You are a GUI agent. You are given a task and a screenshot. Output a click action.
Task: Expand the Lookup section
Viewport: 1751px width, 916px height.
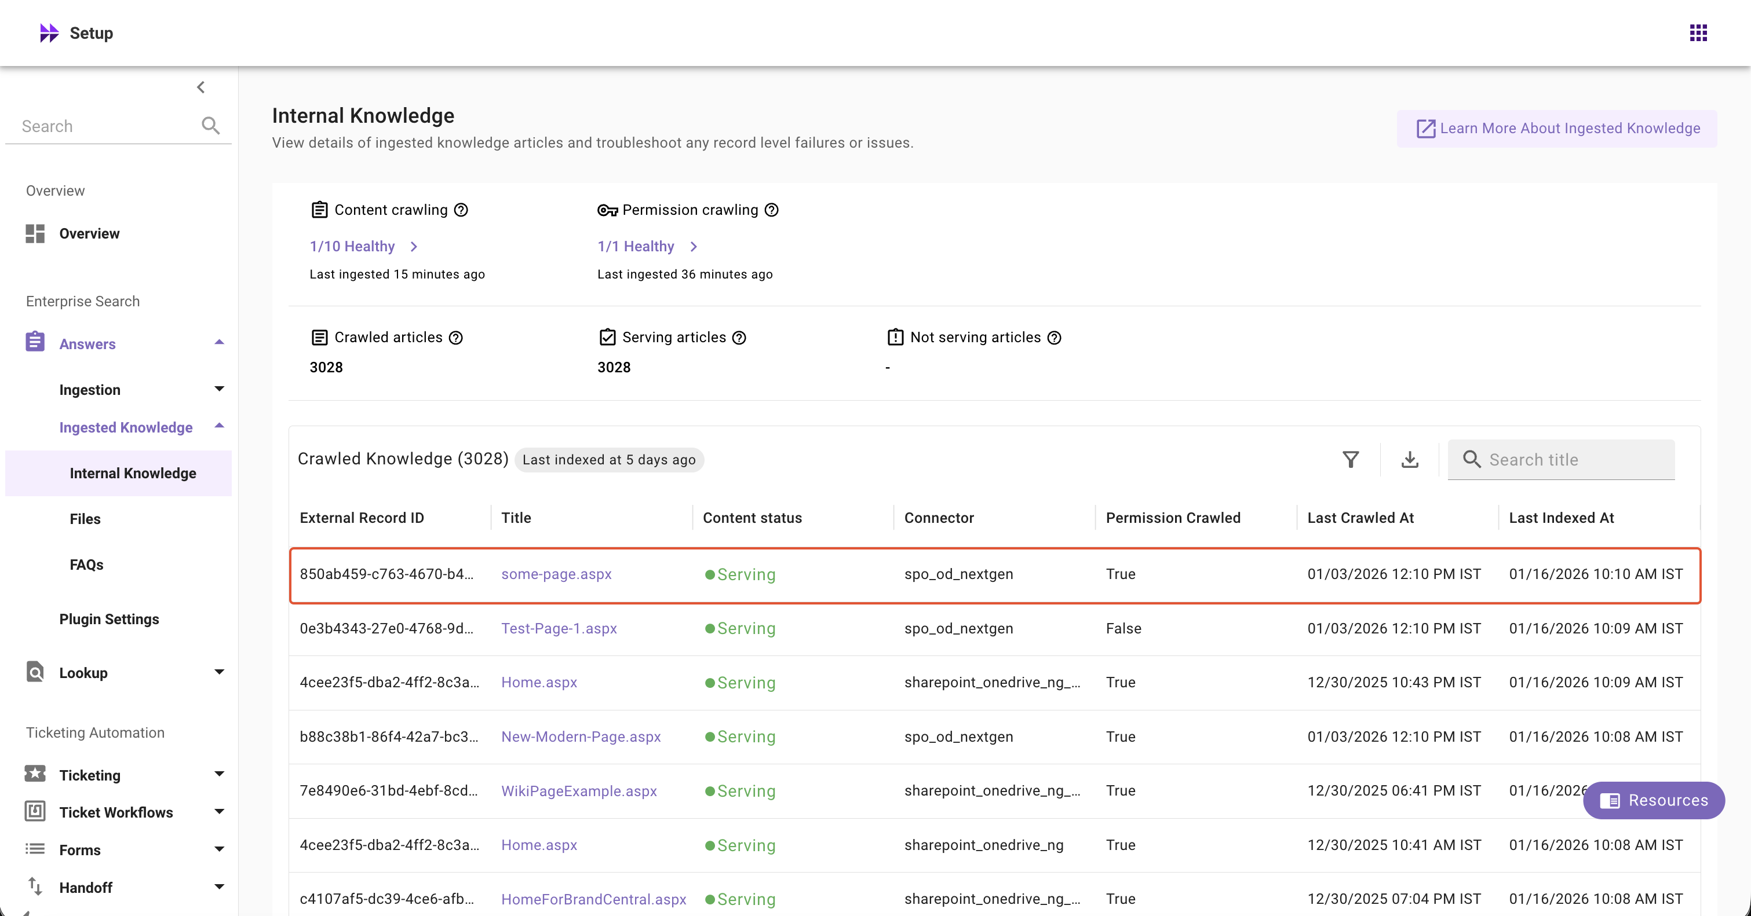pos(219,672)
